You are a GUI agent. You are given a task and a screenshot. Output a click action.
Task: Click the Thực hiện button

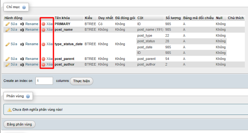click(x=81, y=81)
